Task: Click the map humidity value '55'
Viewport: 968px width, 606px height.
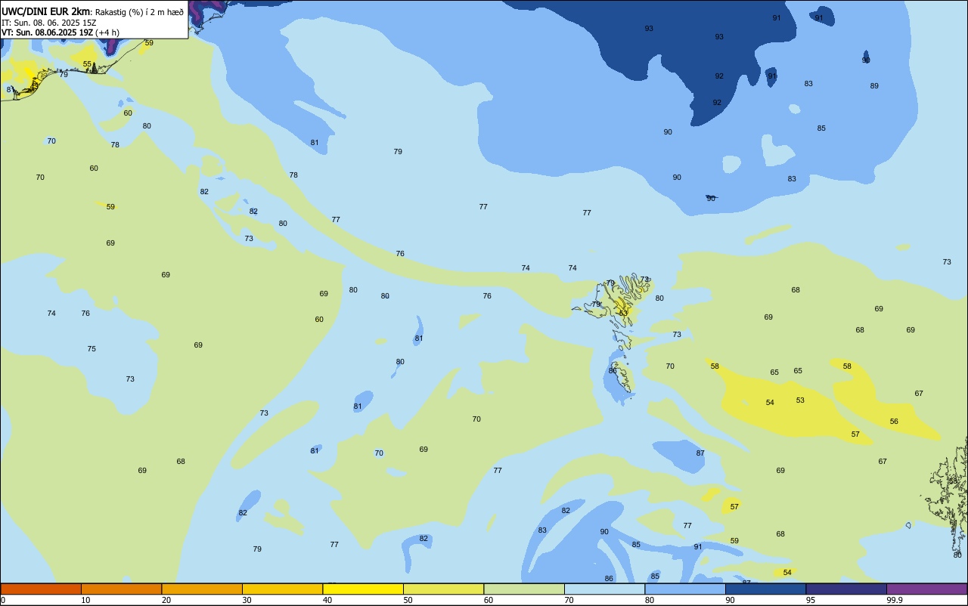Action: [87, 64]
